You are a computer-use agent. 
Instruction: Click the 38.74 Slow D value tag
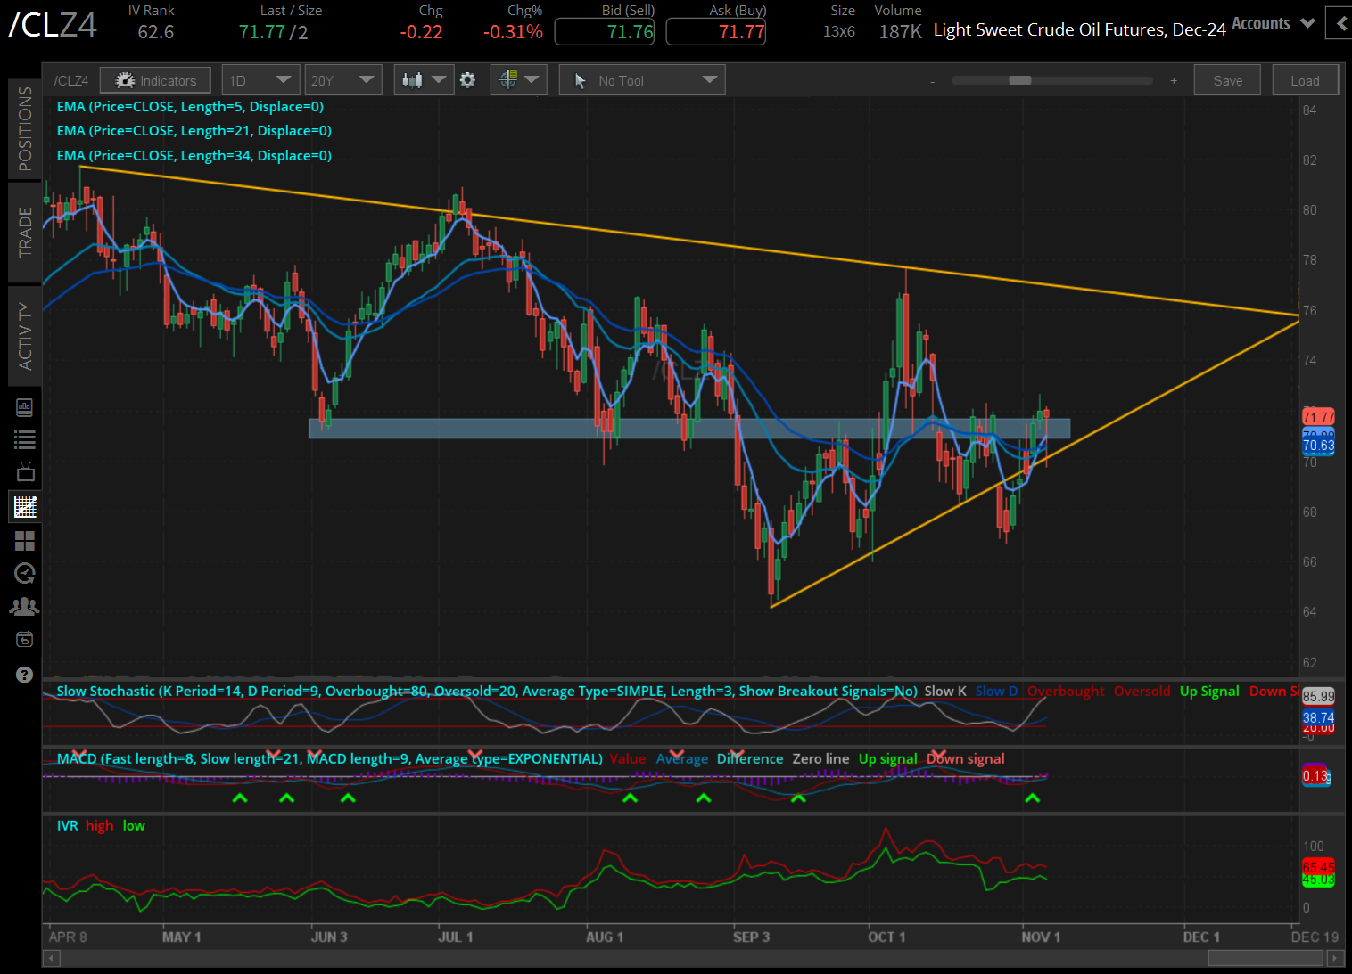coord(1318,717)
